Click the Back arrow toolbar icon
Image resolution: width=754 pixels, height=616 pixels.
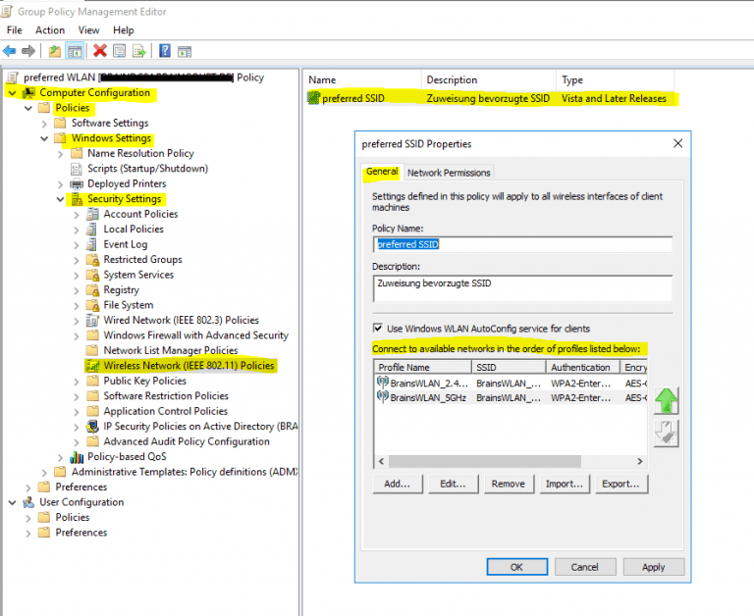point(9,50)
